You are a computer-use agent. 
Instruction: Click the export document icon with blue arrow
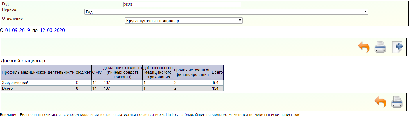[x=397, y=47]
